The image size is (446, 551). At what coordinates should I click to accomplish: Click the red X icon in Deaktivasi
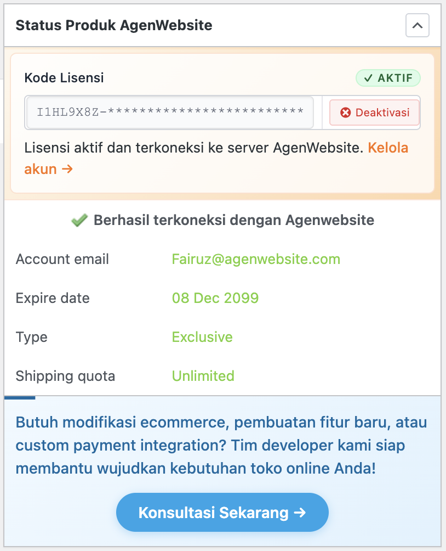[345, 113]
